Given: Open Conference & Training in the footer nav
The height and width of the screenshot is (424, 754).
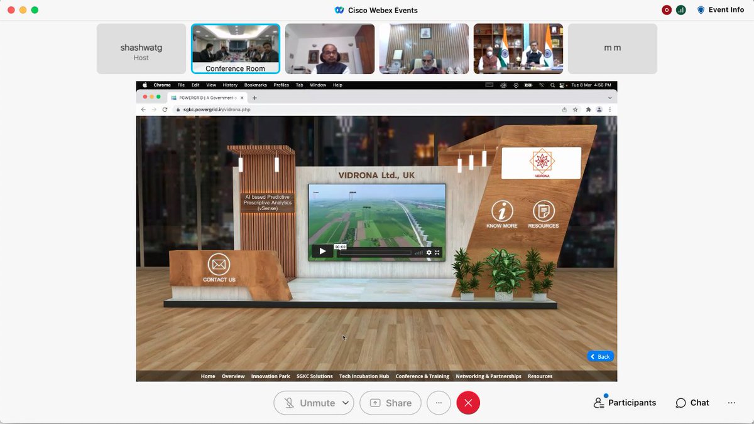Looking at the screenshot, I should click(x=422, y=376).
